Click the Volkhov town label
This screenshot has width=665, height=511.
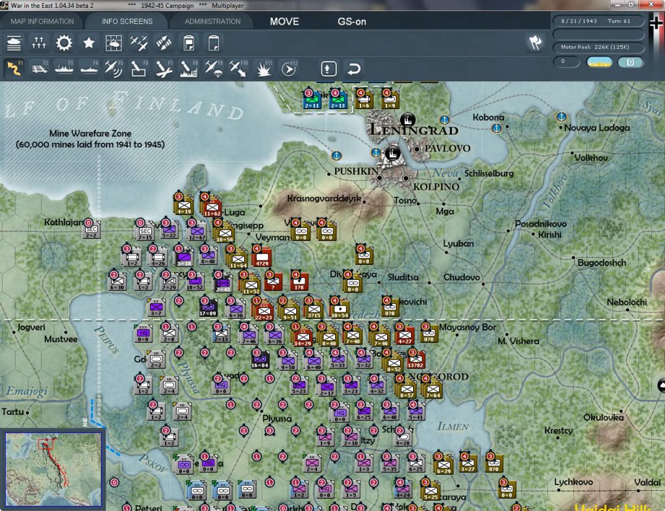tap(591, 158)
